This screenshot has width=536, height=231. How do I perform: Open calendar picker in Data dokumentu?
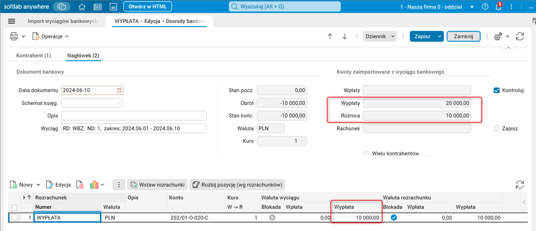click(x=119, y=90)
